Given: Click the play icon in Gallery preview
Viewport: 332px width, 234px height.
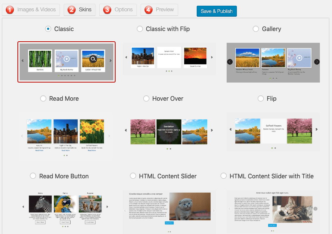Looking at the screenshot, I should coord(299,58).
